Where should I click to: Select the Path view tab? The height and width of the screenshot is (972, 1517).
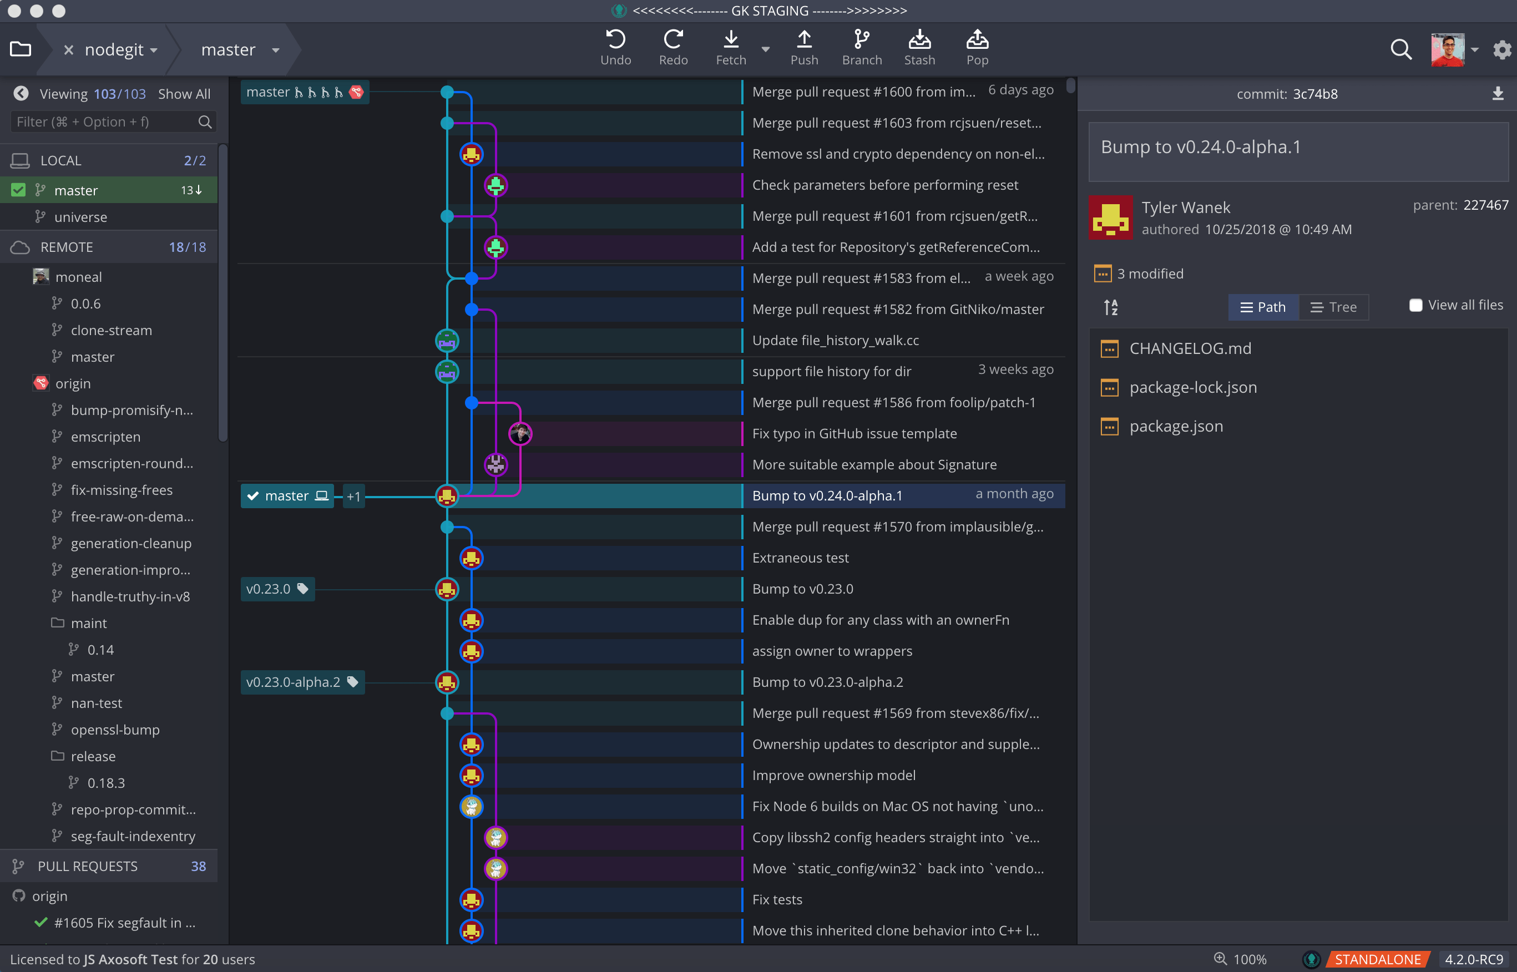pyautogui.click(x=1263, y=307)
